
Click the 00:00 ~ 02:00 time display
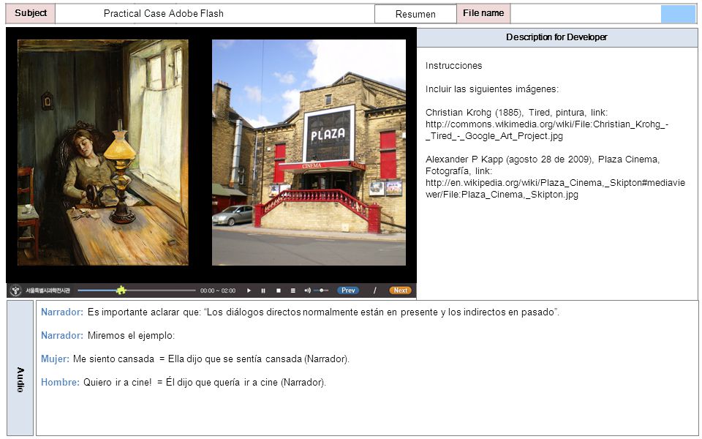tap(218, 290)
